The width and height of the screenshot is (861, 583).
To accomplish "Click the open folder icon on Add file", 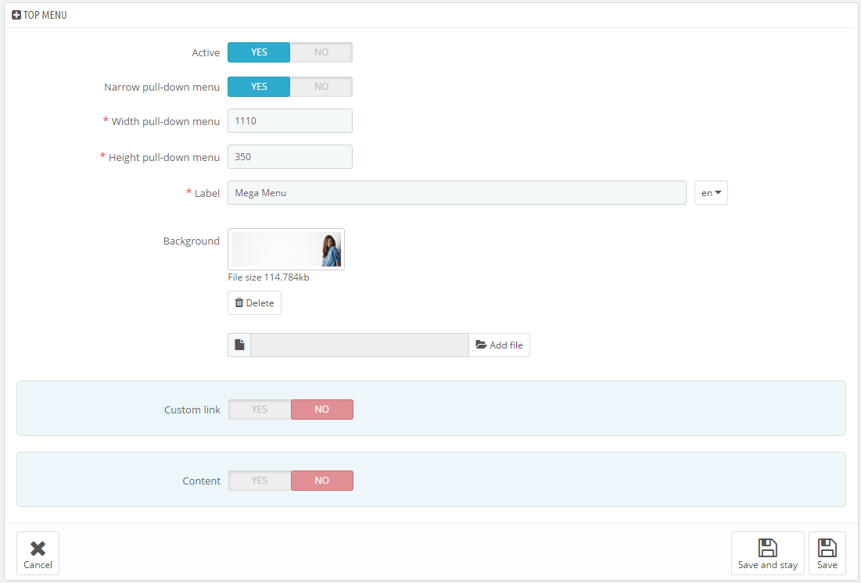I will pyautogui.click(x=481, y=345).
